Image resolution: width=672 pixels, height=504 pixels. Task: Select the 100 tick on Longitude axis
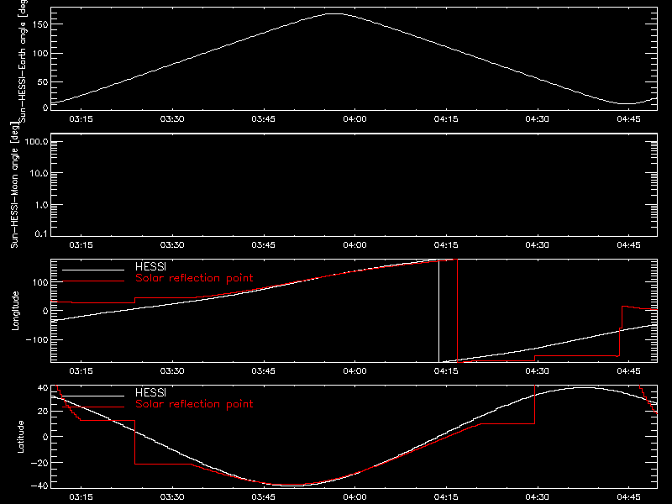(39, 282)
